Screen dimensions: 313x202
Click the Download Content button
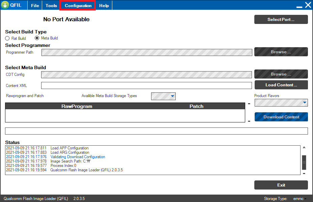pyautogui.click(x=281, y=117)
